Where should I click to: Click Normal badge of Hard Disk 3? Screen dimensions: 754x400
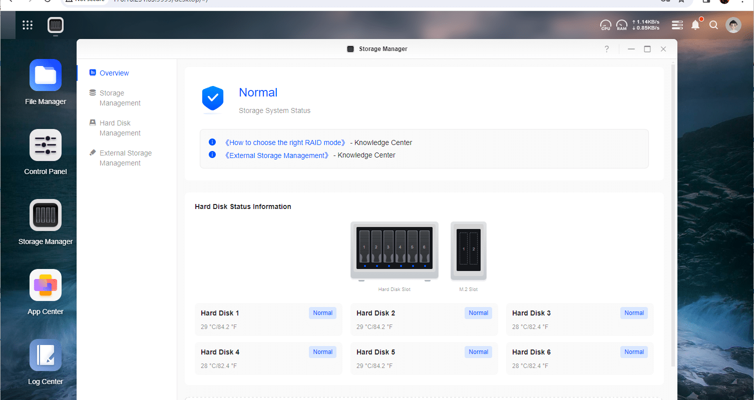point(634,313)
